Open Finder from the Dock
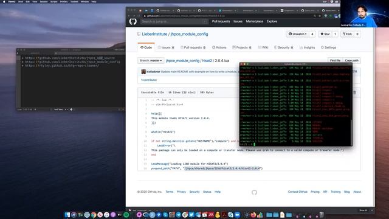 pyautogui.click(x=67, y=215)
